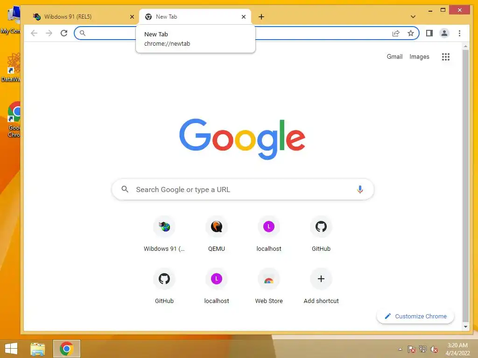Click the Add shortcut plus tile
478x358 pixels.
(321, 286)
